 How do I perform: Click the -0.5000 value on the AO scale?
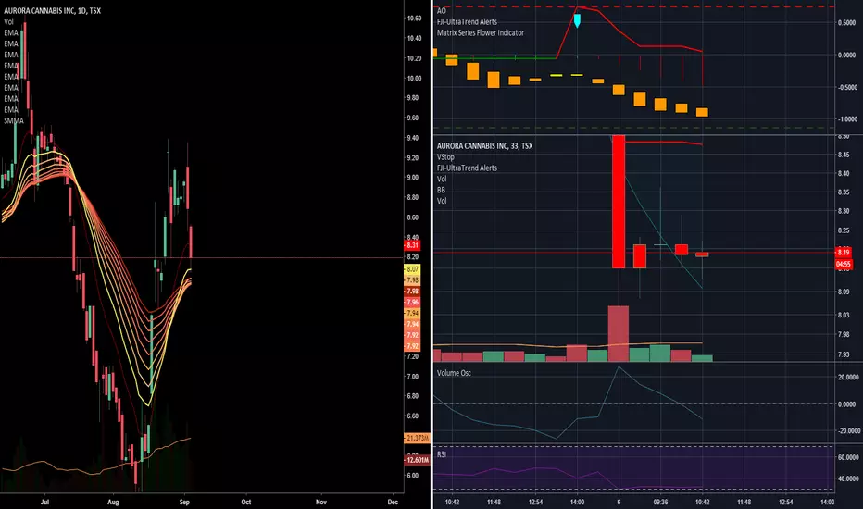point(846,87)
